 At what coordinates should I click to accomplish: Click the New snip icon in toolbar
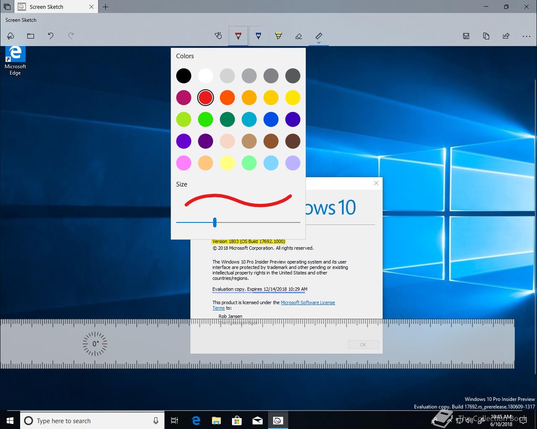pyautogui.click(x=10, y=36)
